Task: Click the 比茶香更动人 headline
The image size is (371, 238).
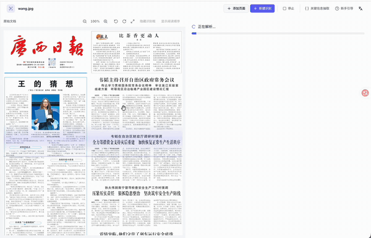Action: pos(139,36)
